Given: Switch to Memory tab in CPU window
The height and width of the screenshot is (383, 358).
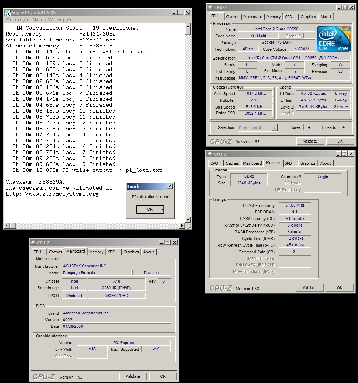Looking at the screenshot, I should [x=274, y=17].
